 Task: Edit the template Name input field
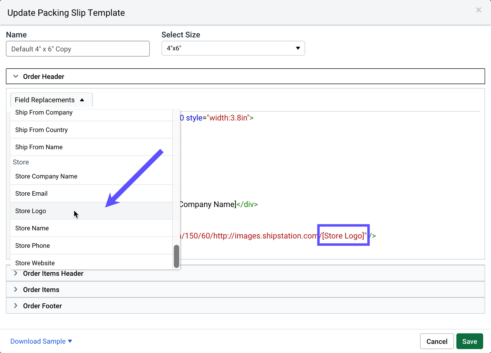click(78, 49)
